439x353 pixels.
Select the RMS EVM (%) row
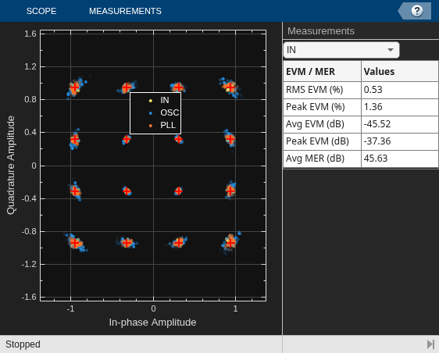361,90
